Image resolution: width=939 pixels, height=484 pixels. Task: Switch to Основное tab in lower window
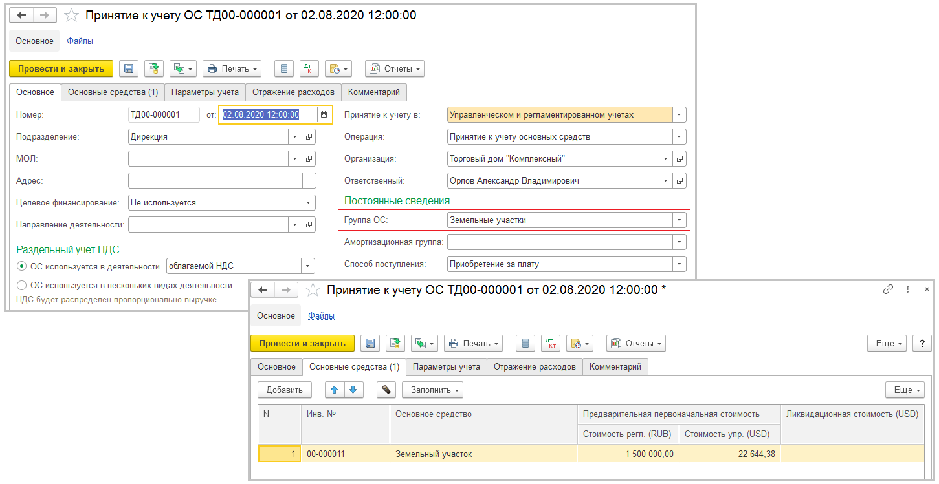coord(276,367)
